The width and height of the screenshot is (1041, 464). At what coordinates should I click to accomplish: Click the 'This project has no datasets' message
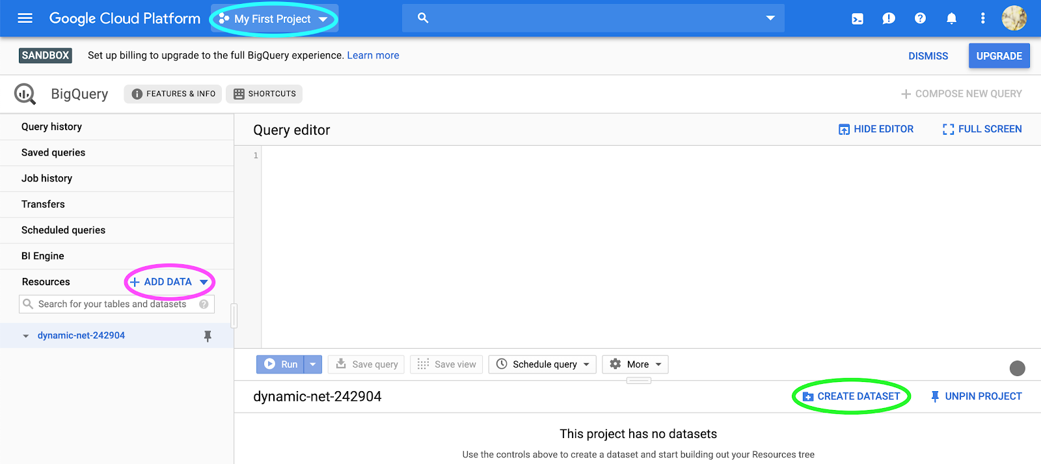point(638,434)
